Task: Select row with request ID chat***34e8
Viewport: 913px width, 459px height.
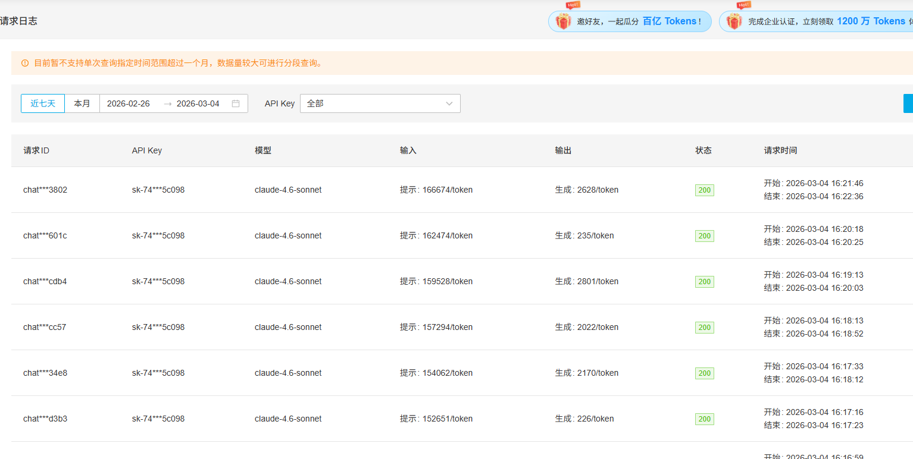Action: point(462,373)
